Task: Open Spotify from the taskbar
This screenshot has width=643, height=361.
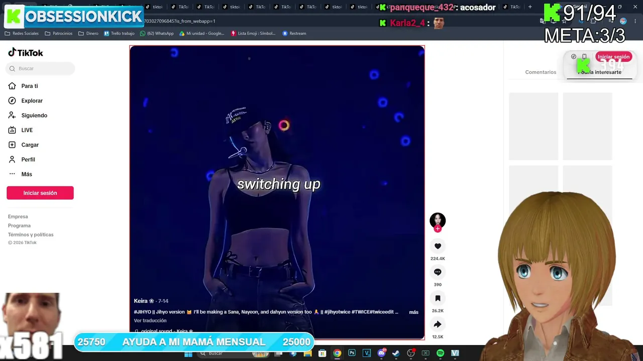Action: [441, 353]
